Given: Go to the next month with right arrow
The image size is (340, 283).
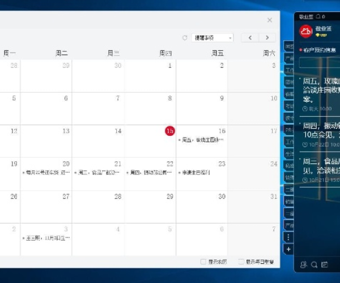Looking at the screenshot, I should pos(267,38).
